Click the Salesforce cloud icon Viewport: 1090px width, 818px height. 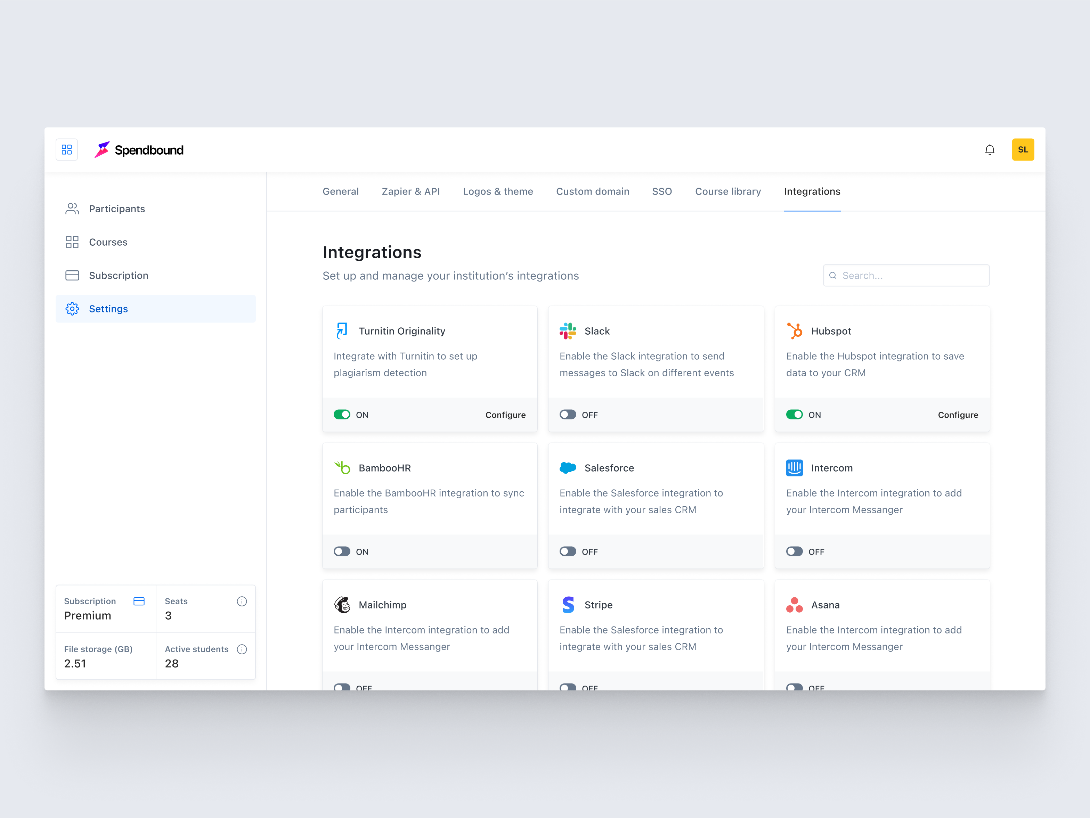[568, 468]
